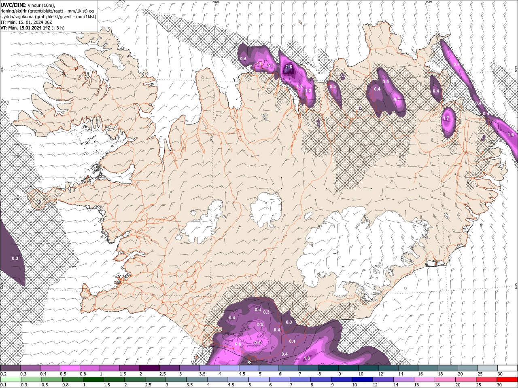The image size is (518, 388).
Task: Click the 1.7 precipitation value label
Action: coord(446,118)
